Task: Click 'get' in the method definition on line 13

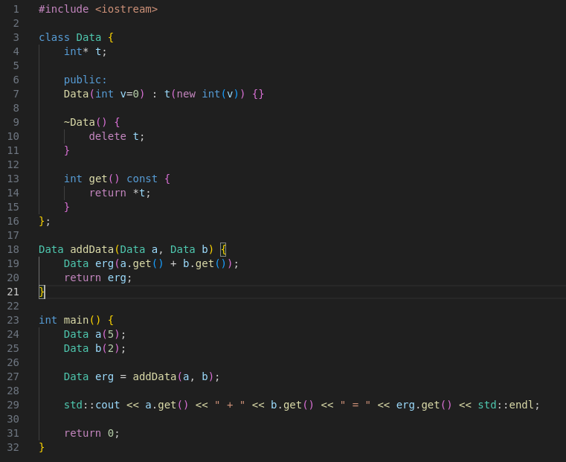Action: [98, 179]
